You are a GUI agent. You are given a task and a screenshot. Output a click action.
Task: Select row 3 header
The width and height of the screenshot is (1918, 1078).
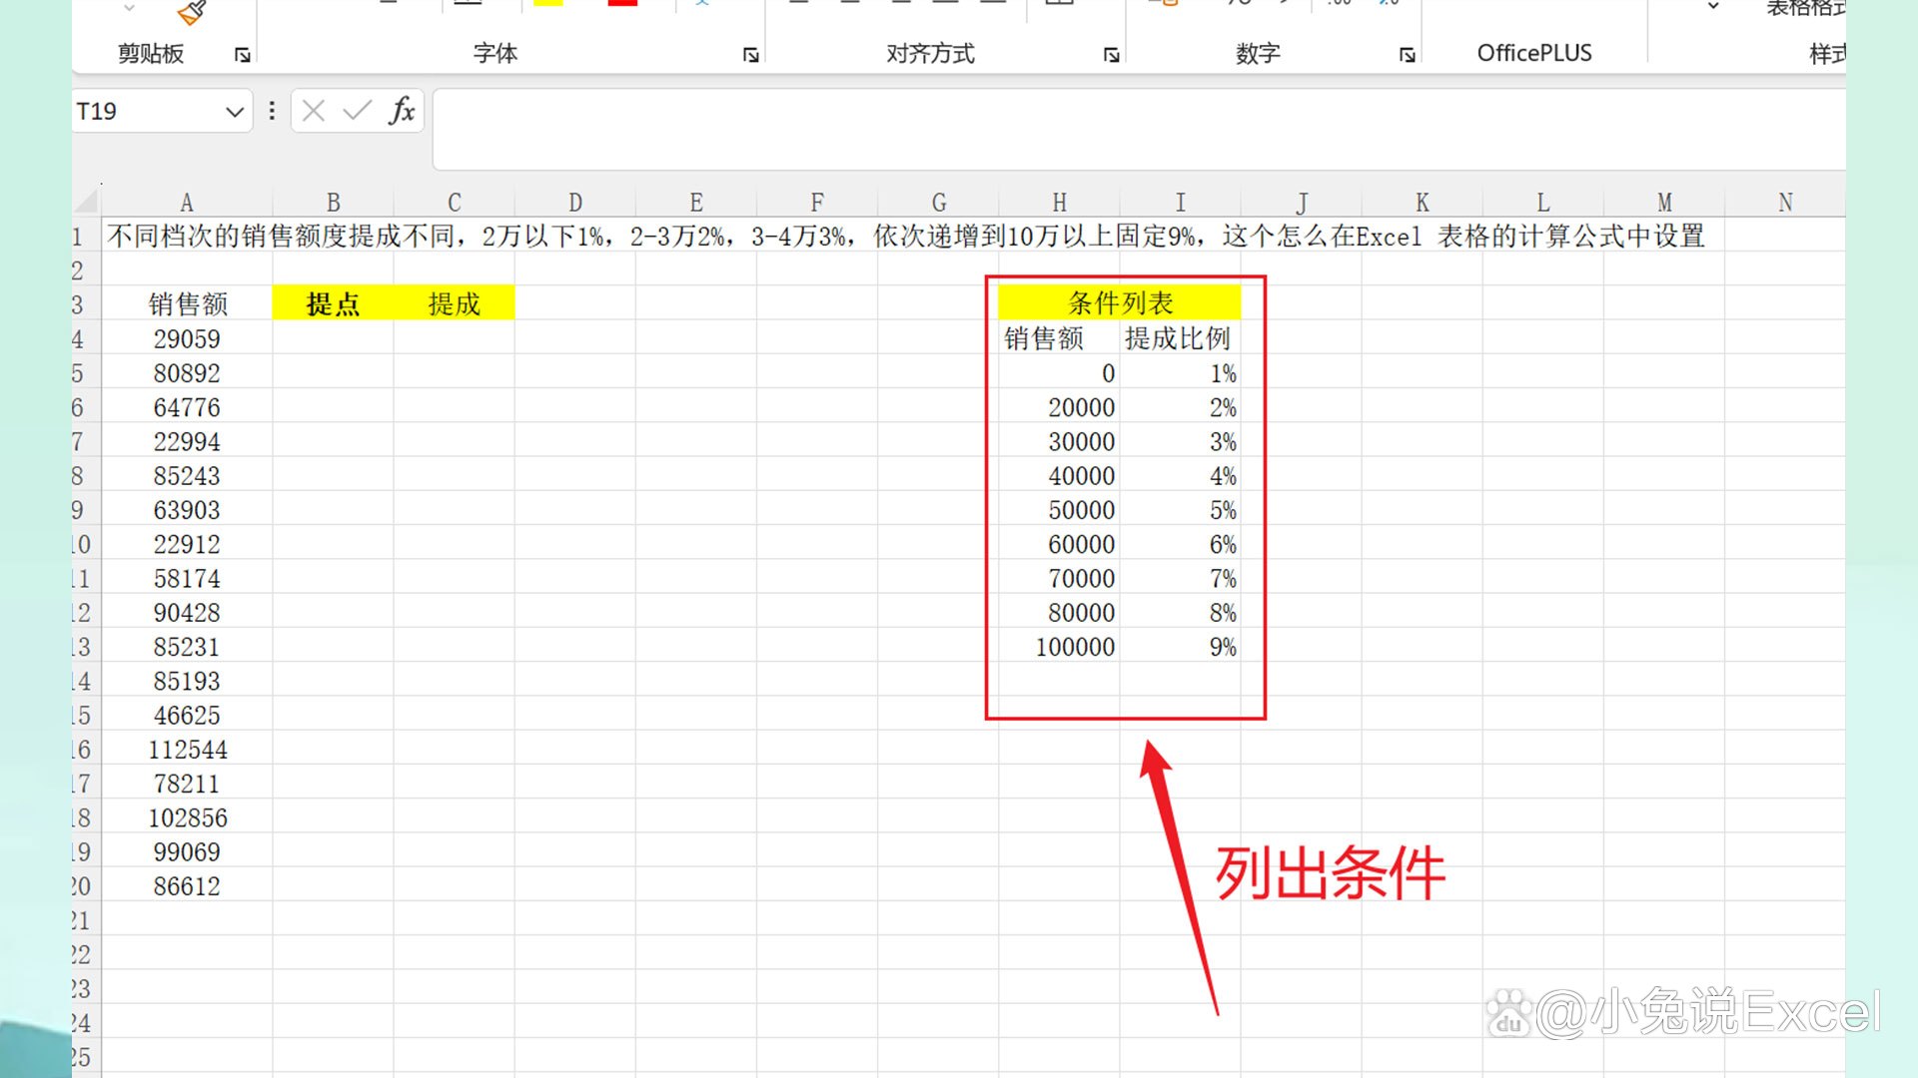pos(86,304)
